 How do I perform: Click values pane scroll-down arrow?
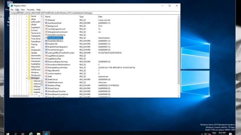[x=178, y=96]
